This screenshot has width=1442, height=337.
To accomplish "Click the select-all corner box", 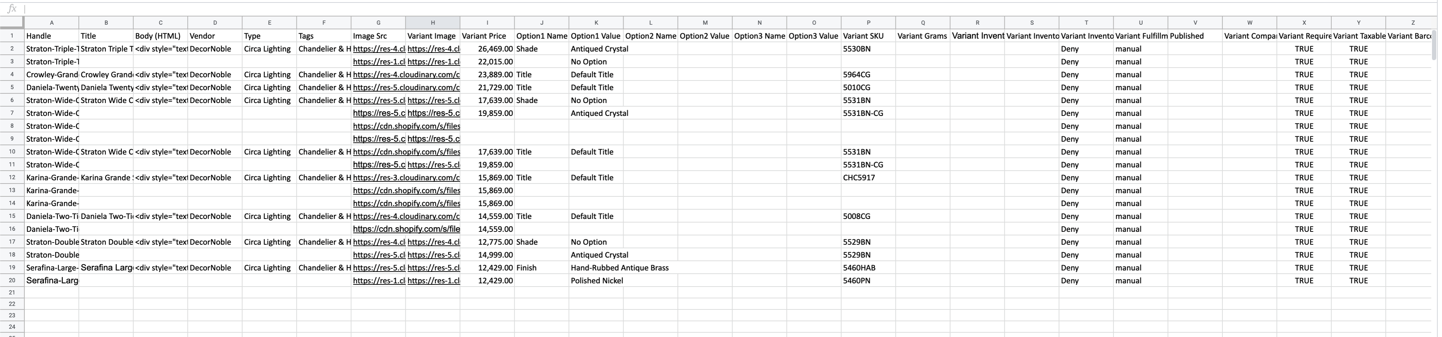I will point(11,23).
